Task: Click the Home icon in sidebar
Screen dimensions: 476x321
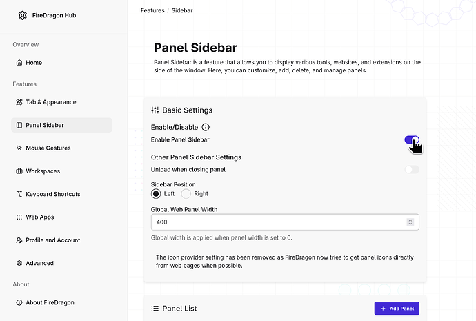Action: 19,63
